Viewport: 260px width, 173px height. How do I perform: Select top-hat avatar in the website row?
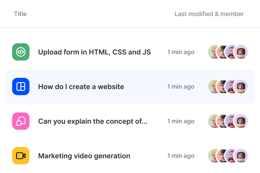223,86
